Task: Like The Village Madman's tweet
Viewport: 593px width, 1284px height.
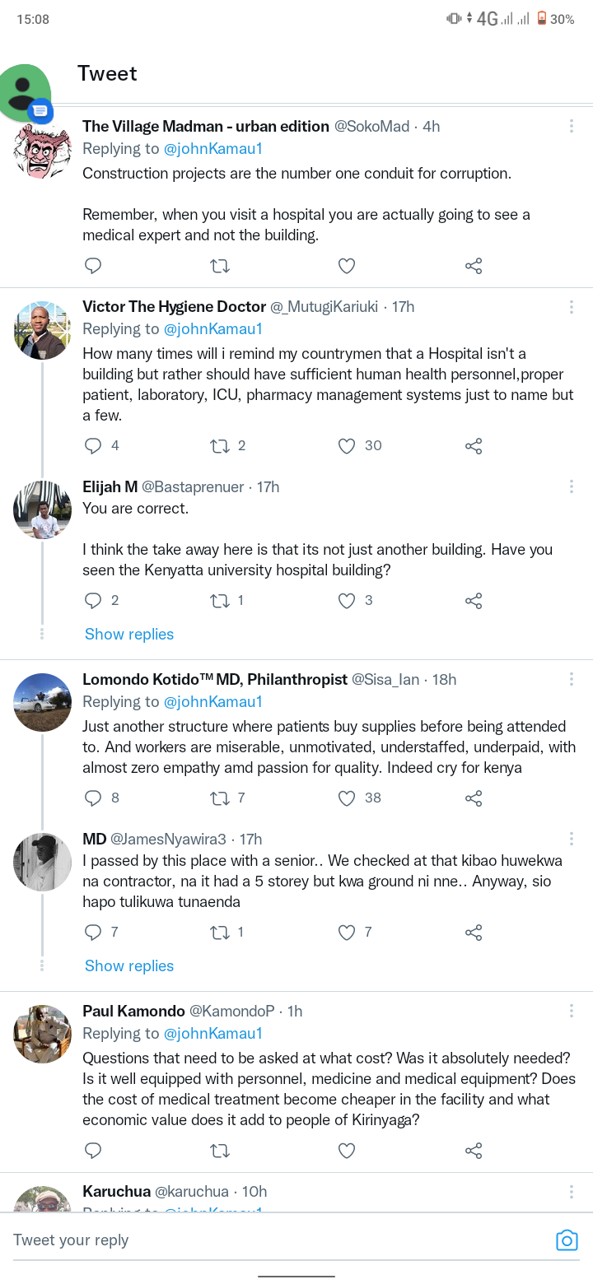Action: click(x=347, y=266)
